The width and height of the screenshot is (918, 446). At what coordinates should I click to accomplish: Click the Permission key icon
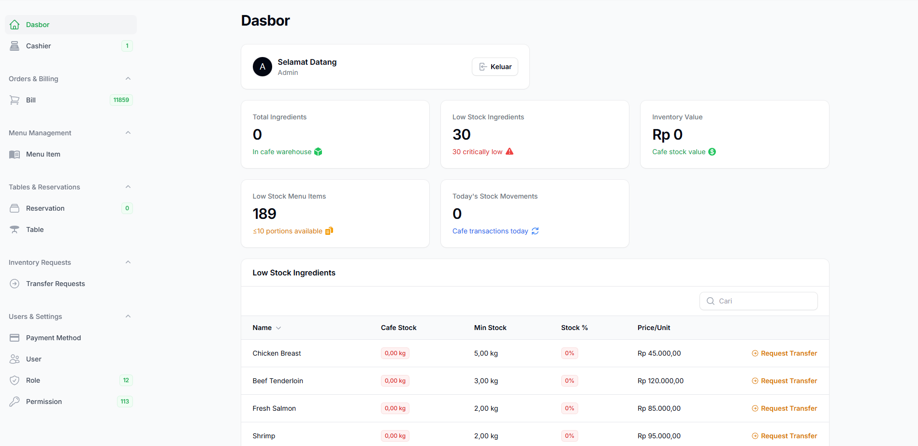point(15,402)
